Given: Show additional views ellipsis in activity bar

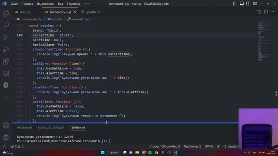Looking at the screenshot, I should coord(6,97).
